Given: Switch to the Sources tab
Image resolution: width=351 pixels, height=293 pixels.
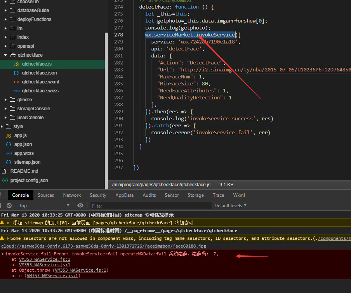Looking at the screenshot, I should coord(46,195).
